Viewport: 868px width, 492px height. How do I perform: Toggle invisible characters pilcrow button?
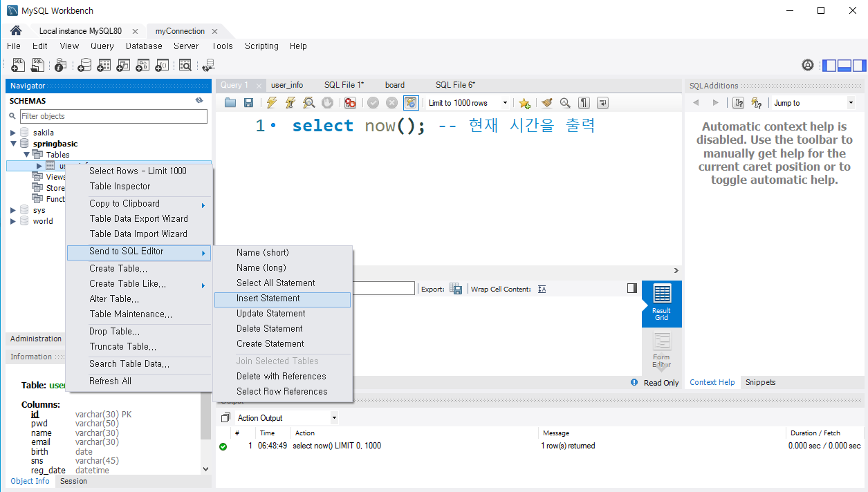point(584,102)
